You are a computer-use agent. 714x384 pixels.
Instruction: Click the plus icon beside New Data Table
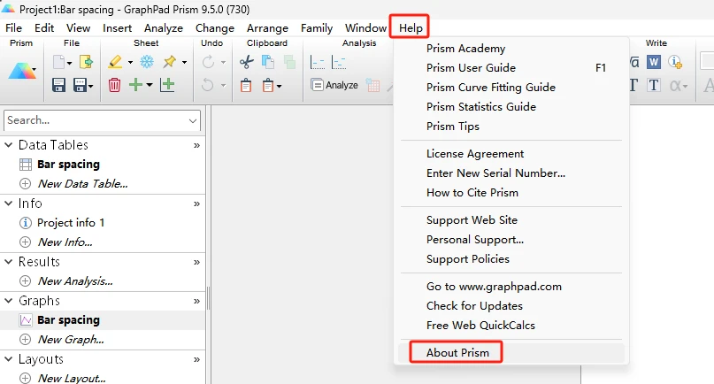coord(26,183)
